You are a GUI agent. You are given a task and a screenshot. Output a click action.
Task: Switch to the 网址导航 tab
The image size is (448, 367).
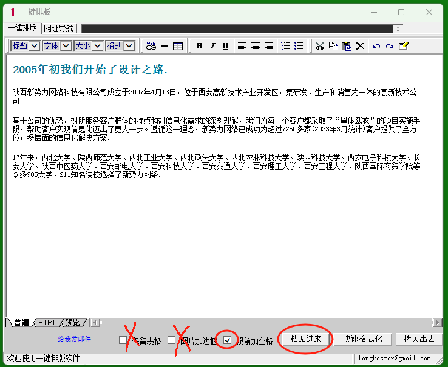pos(59,28)
